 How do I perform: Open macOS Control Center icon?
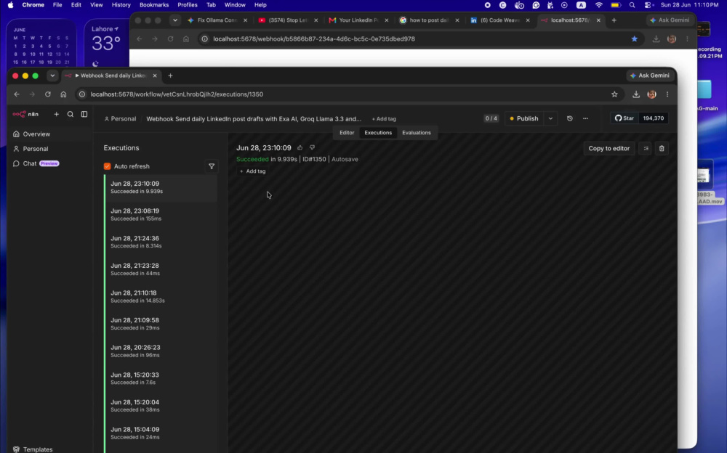point(648,5)
